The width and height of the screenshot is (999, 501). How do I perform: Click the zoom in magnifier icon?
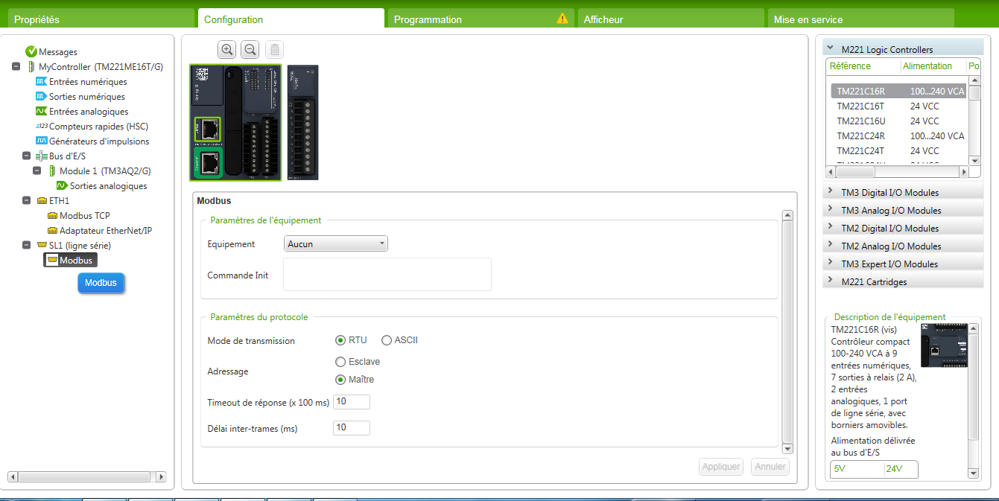[227, 50]
